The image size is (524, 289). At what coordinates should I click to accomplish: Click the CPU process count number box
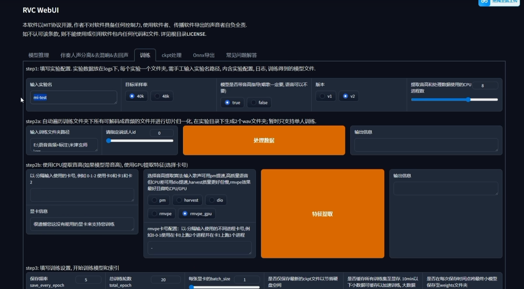[x=485, y=85]
